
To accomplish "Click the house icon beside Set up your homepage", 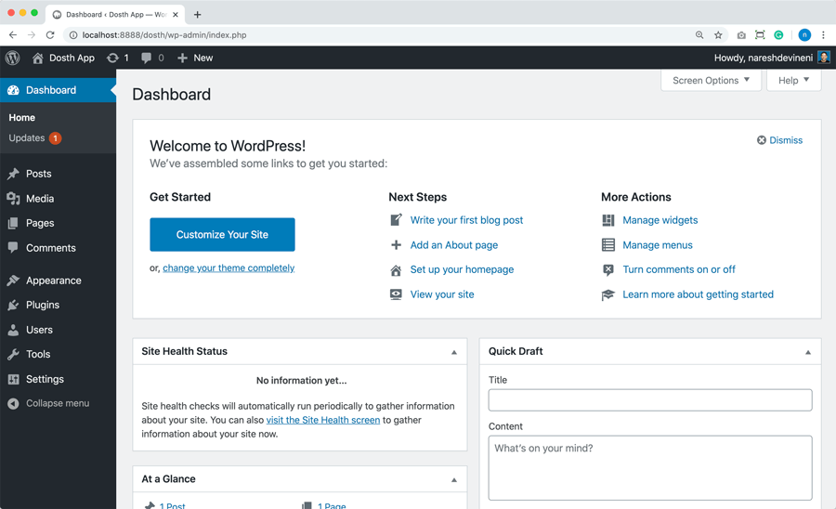I will click(396, 269).
